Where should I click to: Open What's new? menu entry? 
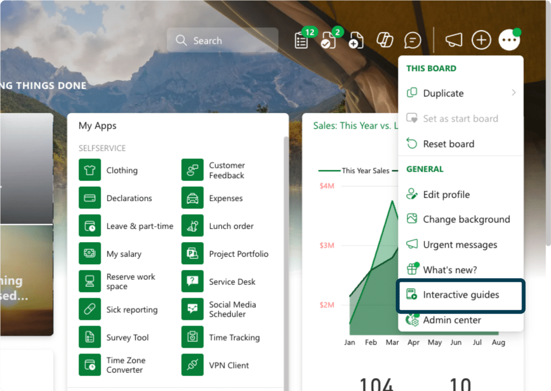pyautogui.click(x=461, y=270)
